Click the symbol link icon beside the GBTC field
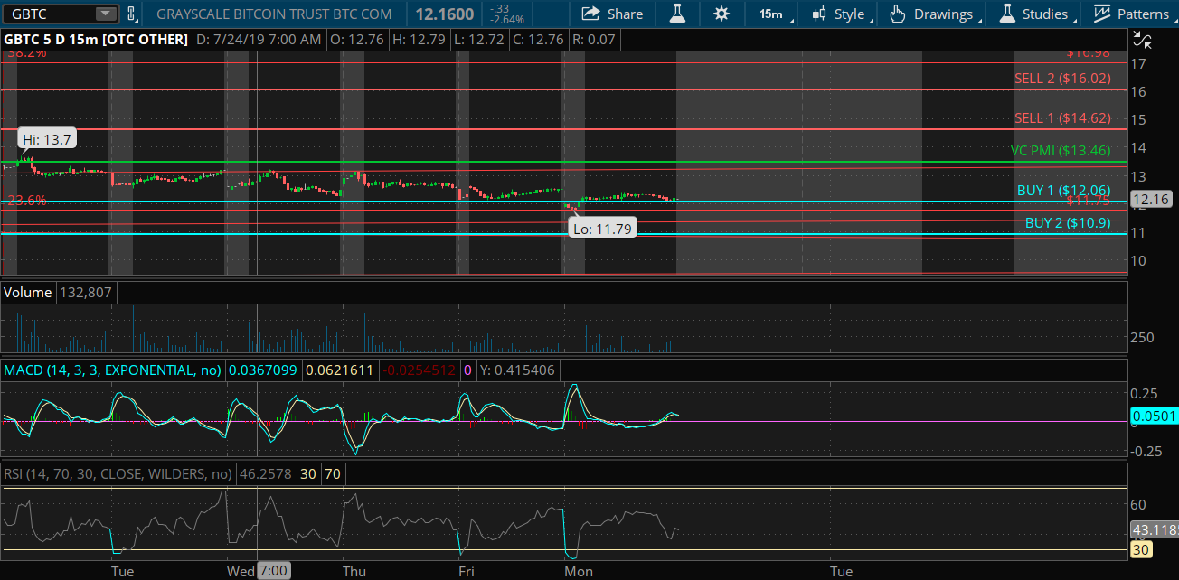Viewport: 1179px width, 580px height. pos(132,14)
